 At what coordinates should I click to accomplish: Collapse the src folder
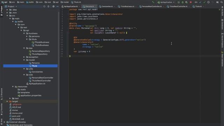coord(7,16)
